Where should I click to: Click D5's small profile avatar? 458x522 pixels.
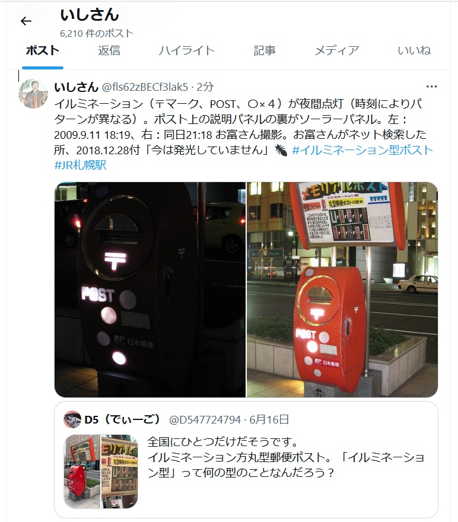[x=72, y=419]
